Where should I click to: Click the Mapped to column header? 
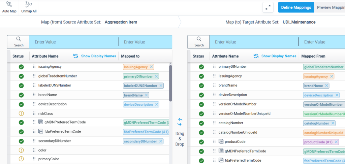click(x=130, y=56)
